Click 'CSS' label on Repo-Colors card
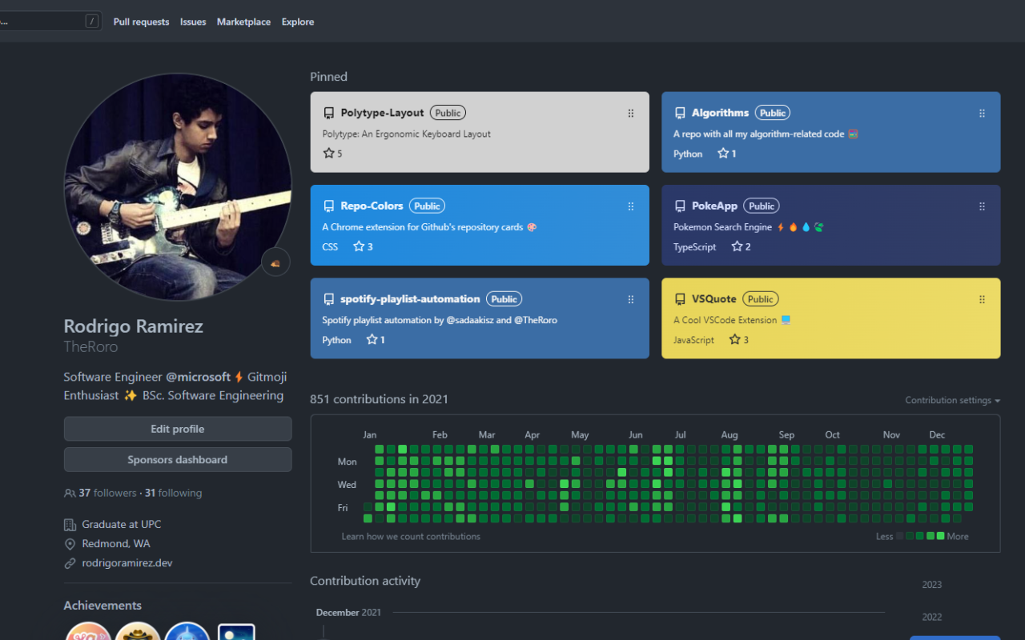The height and width of the screenshot is (640, 1025). 330,247
